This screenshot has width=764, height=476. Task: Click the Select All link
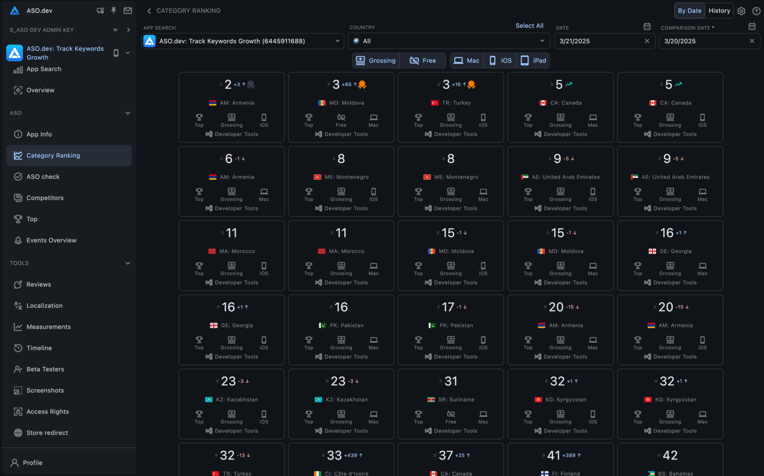[529, 25]
